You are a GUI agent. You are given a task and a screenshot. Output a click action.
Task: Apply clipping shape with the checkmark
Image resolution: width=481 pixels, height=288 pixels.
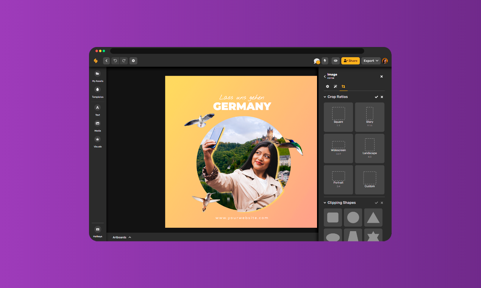376,203
